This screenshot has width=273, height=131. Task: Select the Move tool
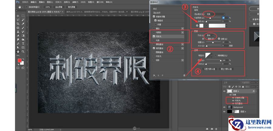point(18,16)
